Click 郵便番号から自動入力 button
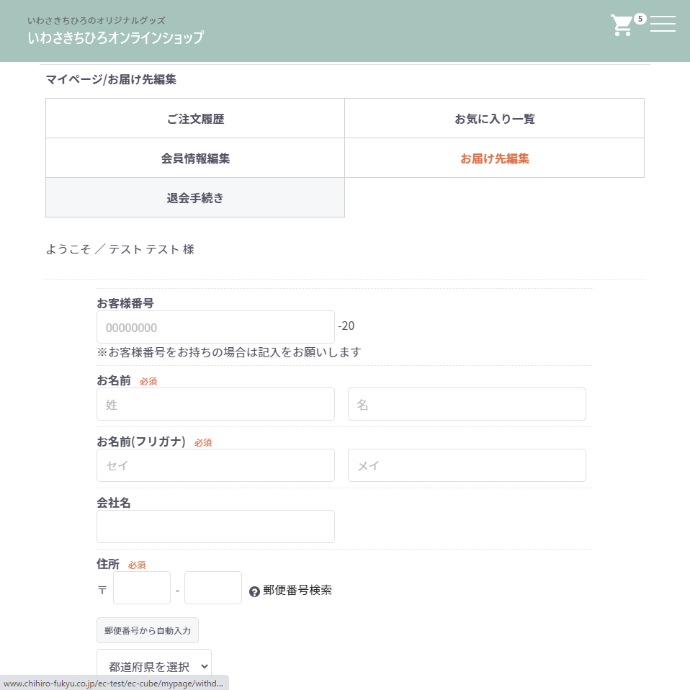The height and width of the screenshot is (690, 690). [x=148, y=630]
